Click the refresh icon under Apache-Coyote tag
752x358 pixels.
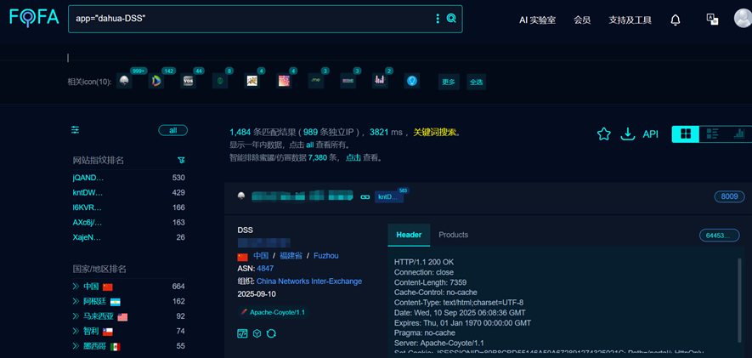[271, 333]
